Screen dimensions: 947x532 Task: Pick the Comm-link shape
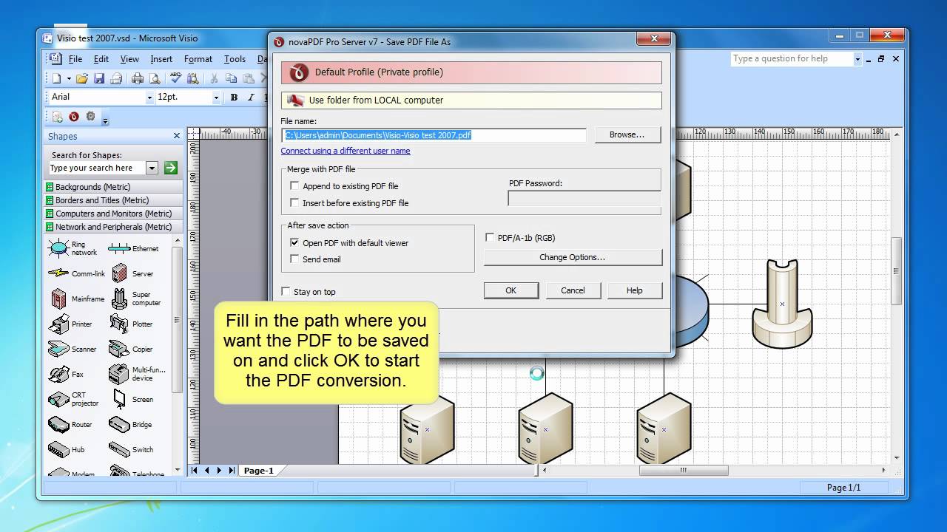[77, 273]
